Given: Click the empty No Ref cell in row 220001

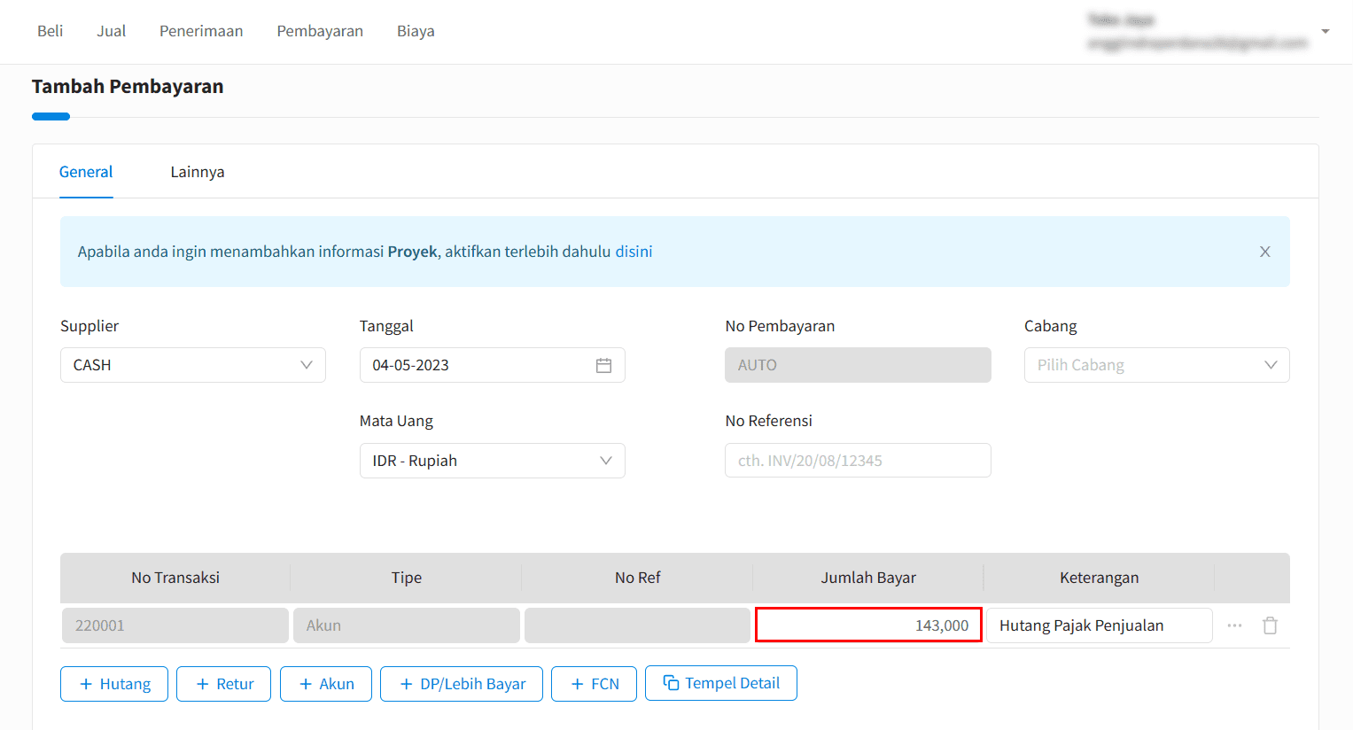Looking at the screenshot, I should click(x=638, y=625).
